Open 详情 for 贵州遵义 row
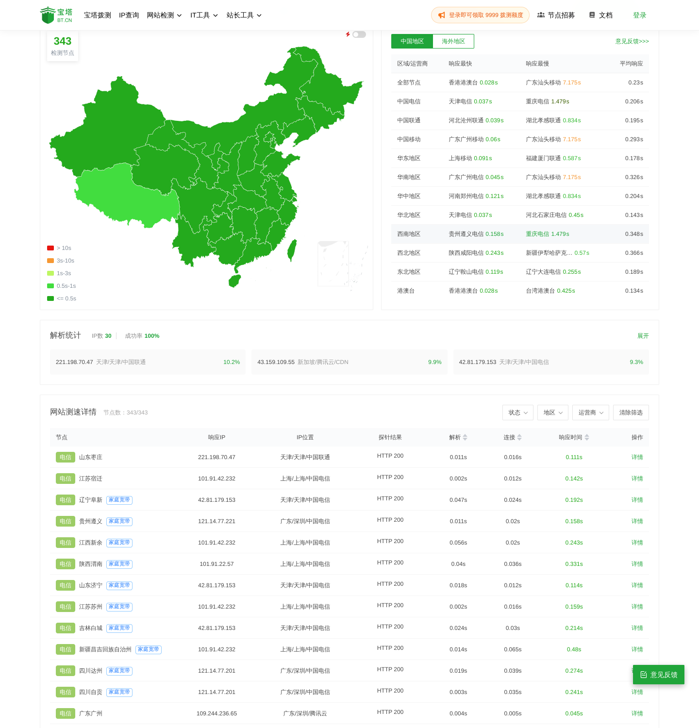Image resolution: width=699 pixels, height=728 pixels. [637, 521]
